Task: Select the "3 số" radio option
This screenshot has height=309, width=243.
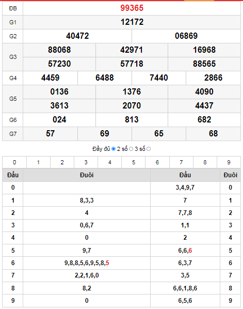Action: click(x=149, y=149)
